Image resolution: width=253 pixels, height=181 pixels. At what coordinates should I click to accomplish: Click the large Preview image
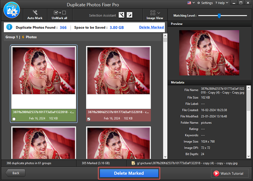pos(209,53)
